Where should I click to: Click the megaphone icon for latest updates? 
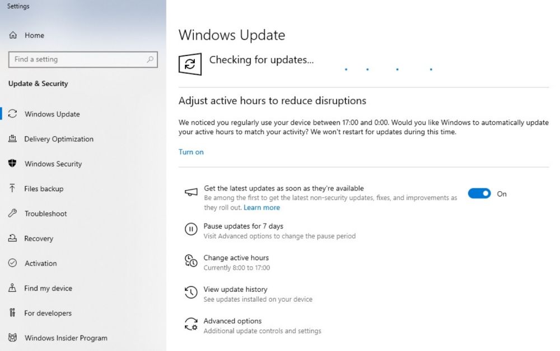coord(191,192)
